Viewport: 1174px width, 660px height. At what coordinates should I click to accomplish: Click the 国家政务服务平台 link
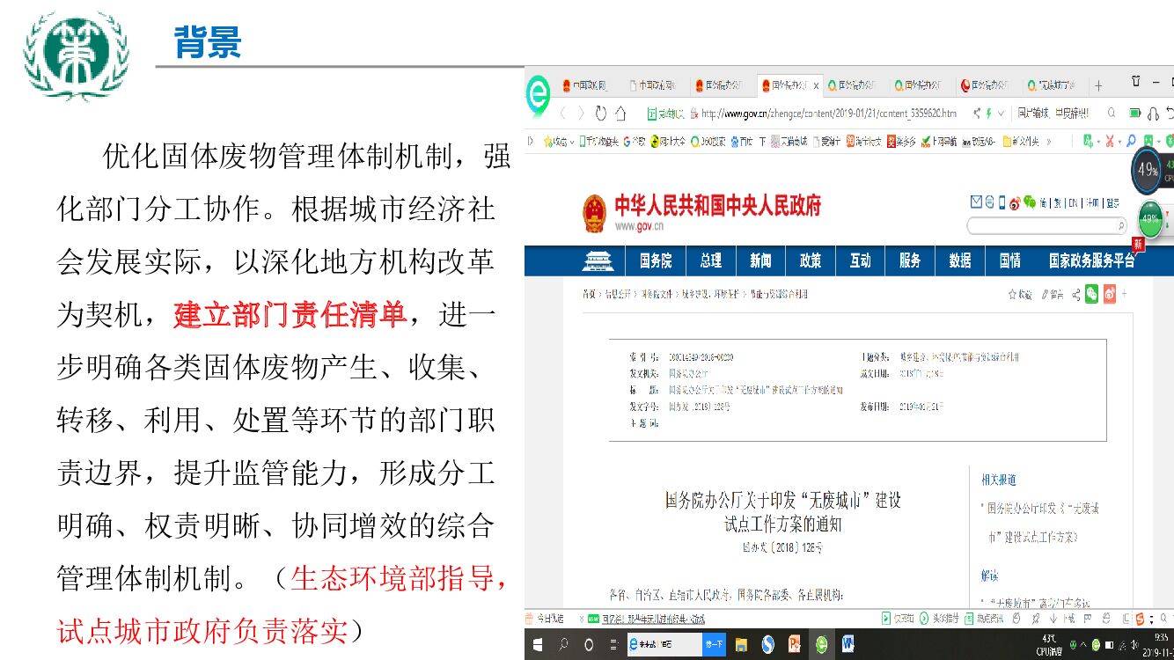coord(1091,261)
